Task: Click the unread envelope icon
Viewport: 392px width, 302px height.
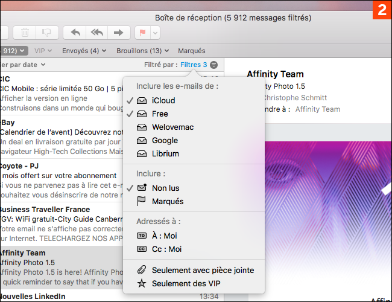Action: click(x=142, y=188)
